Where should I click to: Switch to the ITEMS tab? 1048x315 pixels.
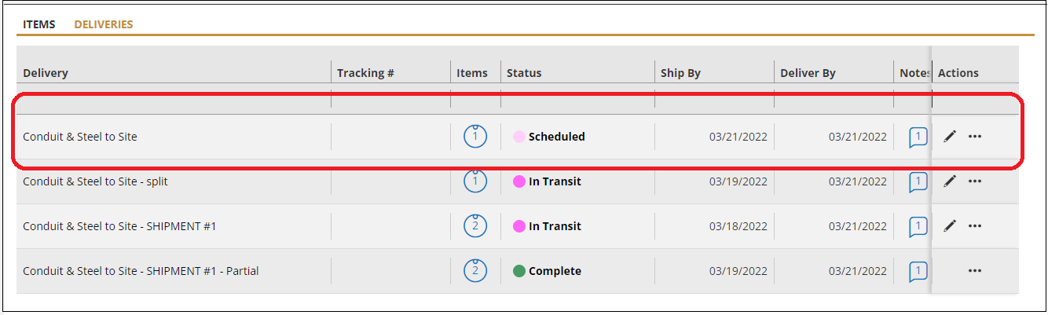(x=39, y=24)
